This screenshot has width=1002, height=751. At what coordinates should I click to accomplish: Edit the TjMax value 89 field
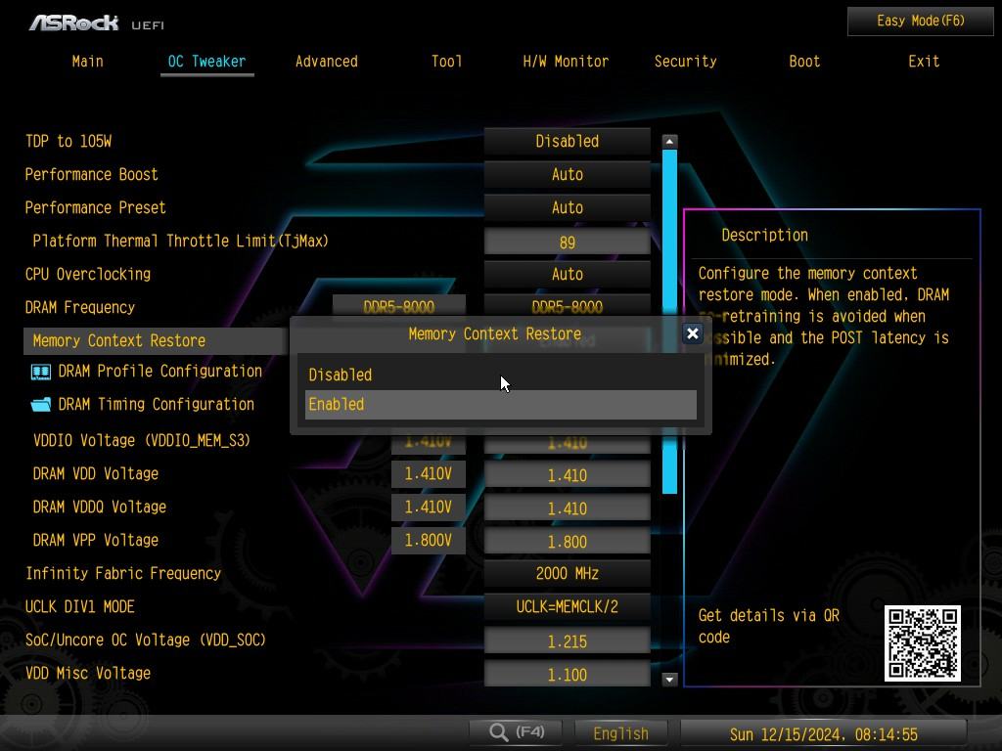tap(567, 243)
